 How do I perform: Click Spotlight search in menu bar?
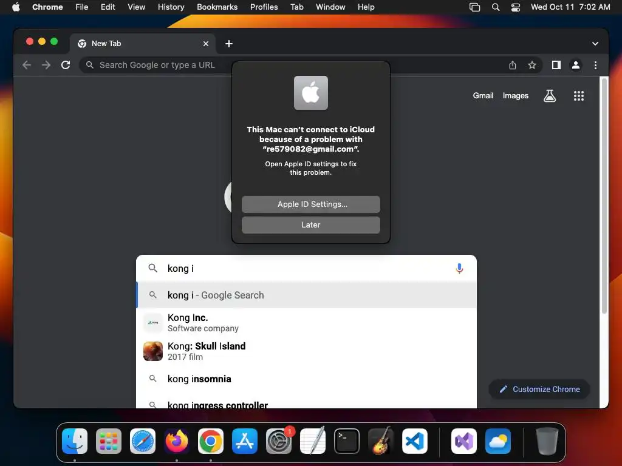[496, 7]
